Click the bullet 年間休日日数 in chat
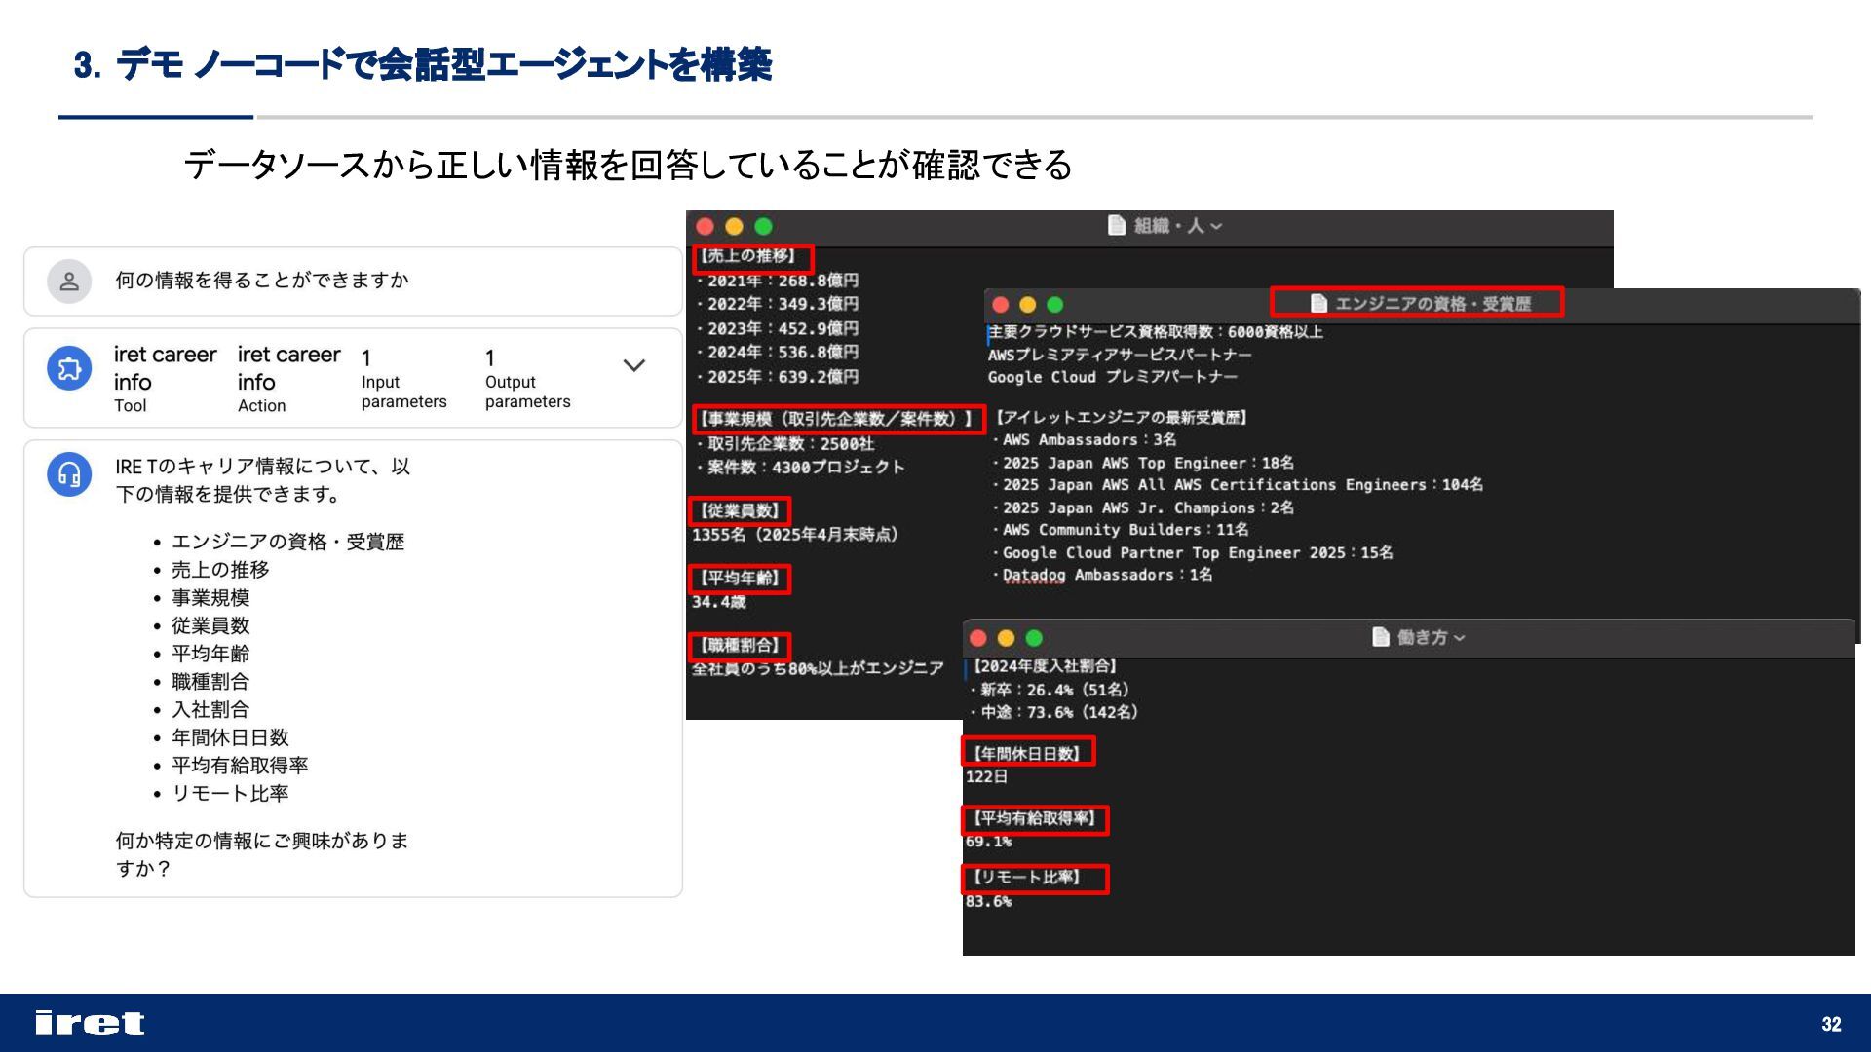The image size is (1871, 1052). (230, 738)
